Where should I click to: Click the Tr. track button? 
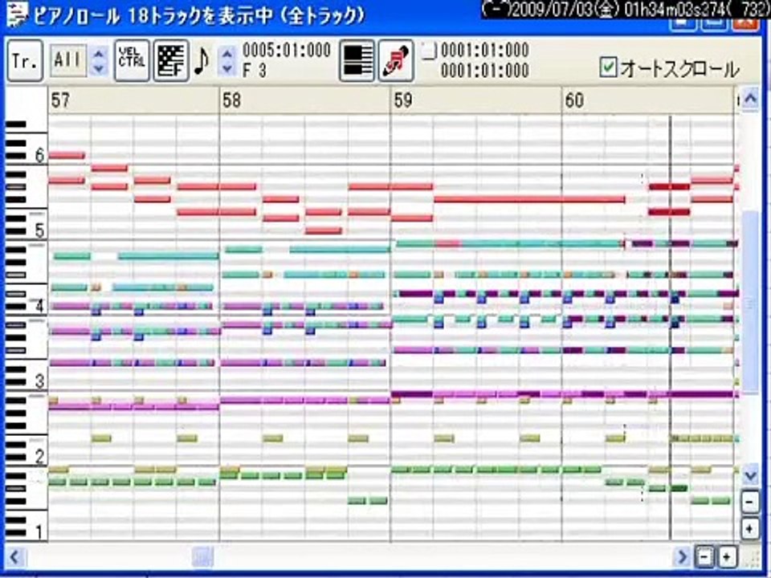pyautogui.click(x=25, y=61)
